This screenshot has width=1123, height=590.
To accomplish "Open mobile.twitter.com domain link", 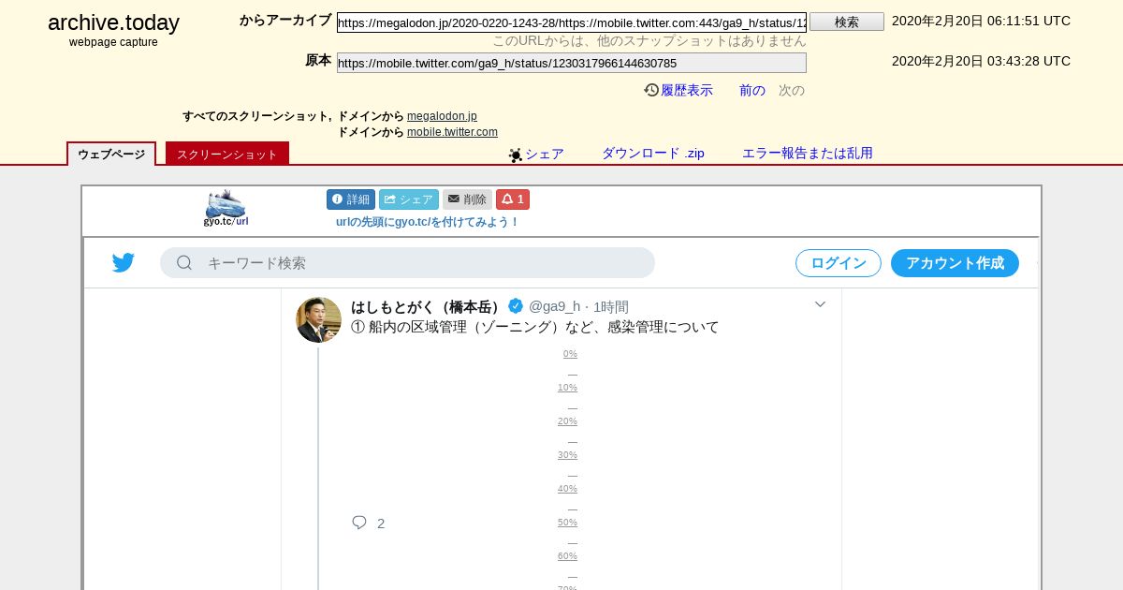I will [452, 132].
